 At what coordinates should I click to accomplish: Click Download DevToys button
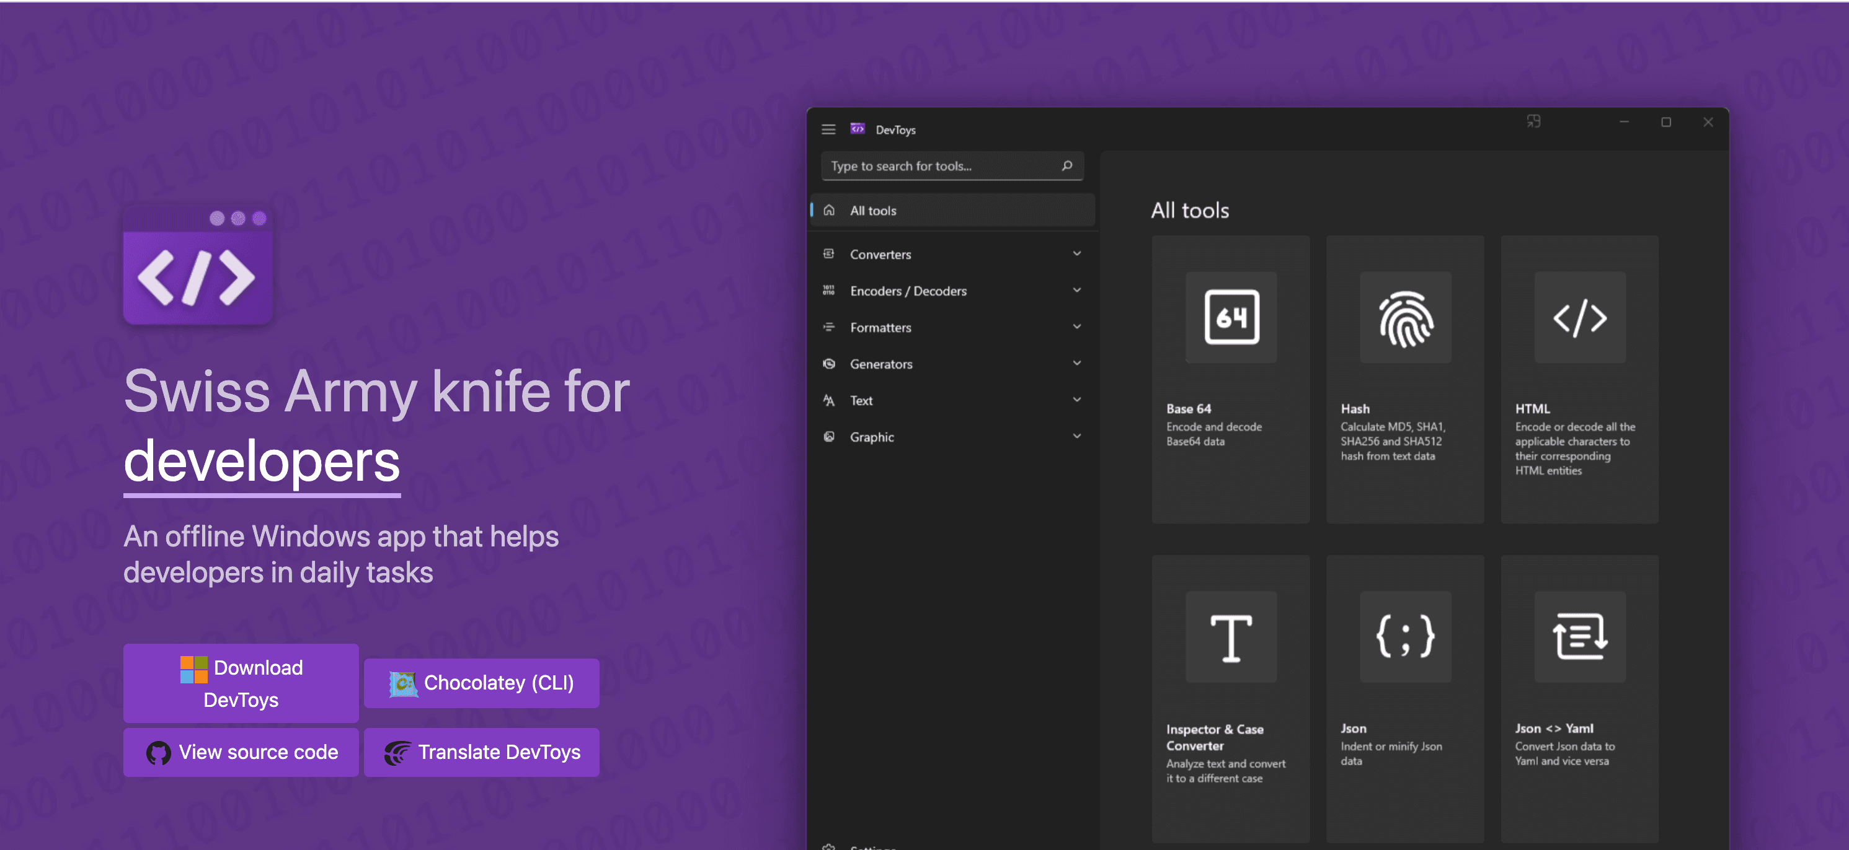coord(241,683)
